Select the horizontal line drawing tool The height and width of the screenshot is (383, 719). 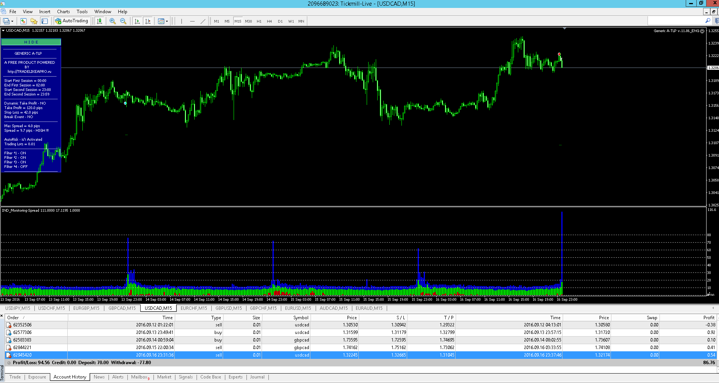point(192,21)
